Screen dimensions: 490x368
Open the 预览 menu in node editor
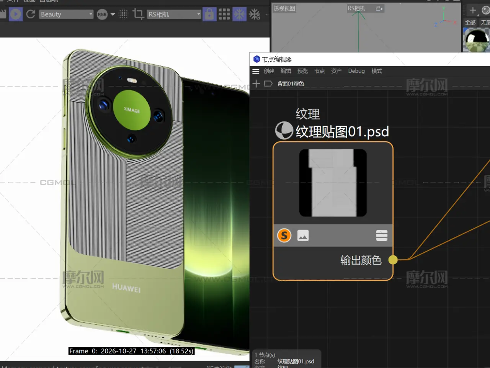[x=302, y=71]
